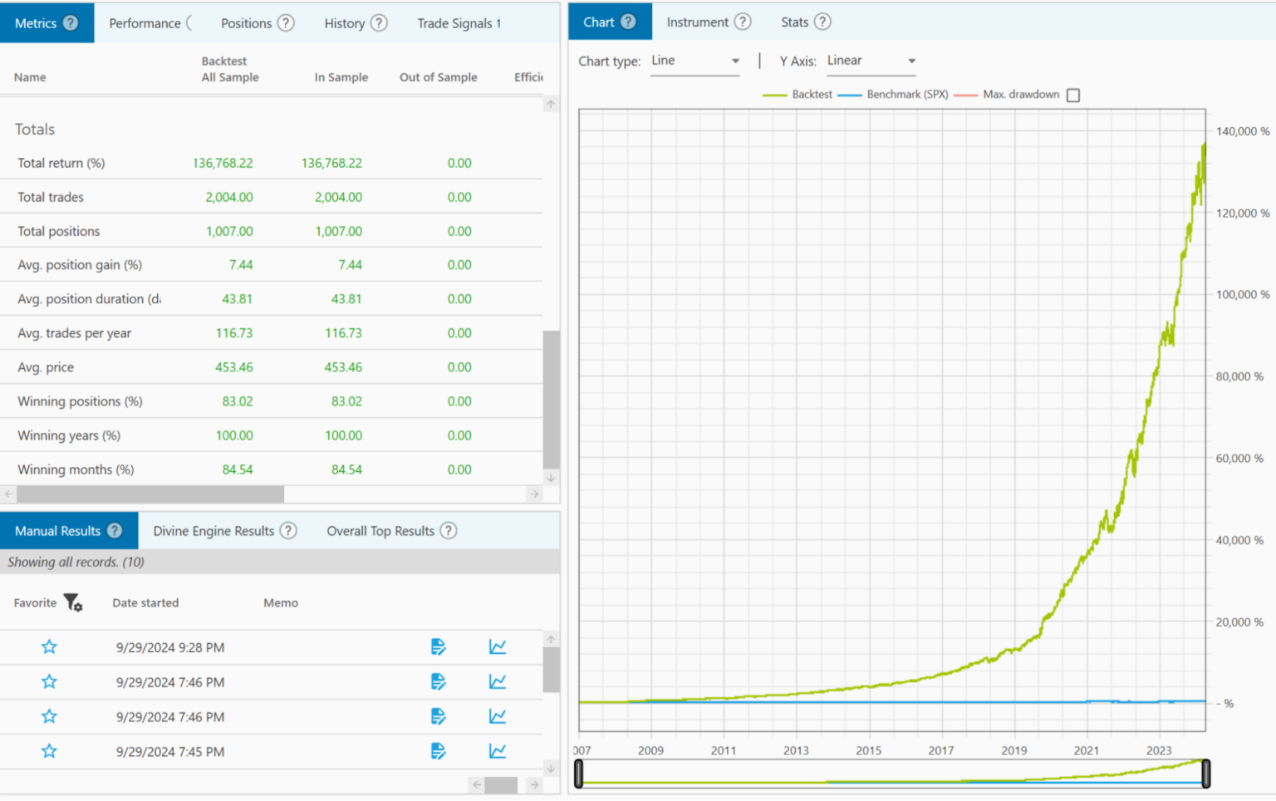Open the Favorite column filter settings
The image size is (1276, 801).
coord(73,602)
